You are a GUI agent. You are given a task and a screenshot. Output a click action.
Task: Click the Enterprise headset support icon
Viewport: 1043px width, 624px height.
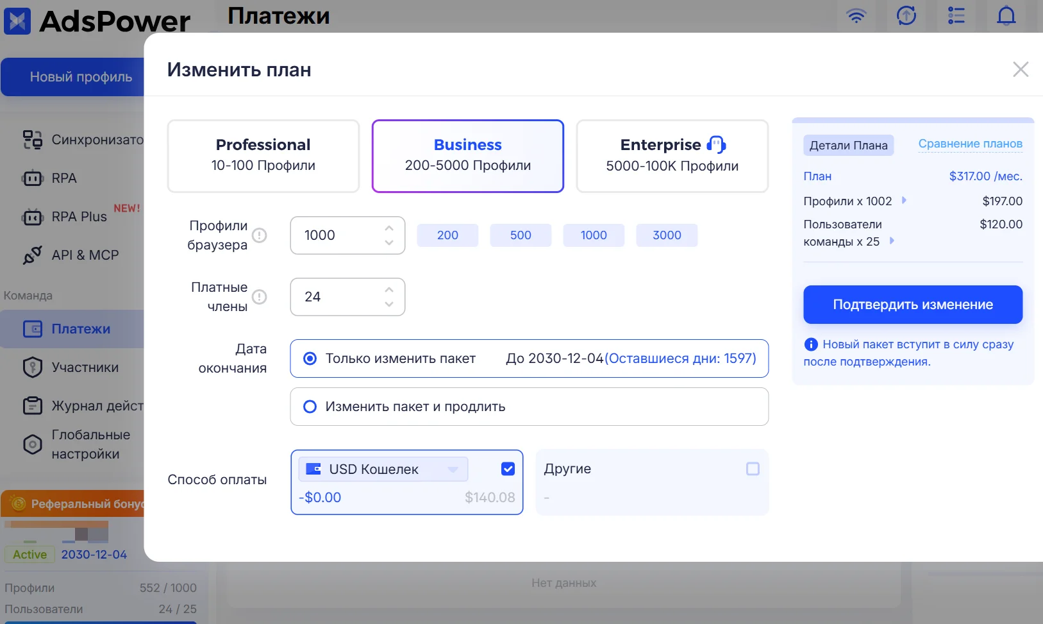pos(716,145)
